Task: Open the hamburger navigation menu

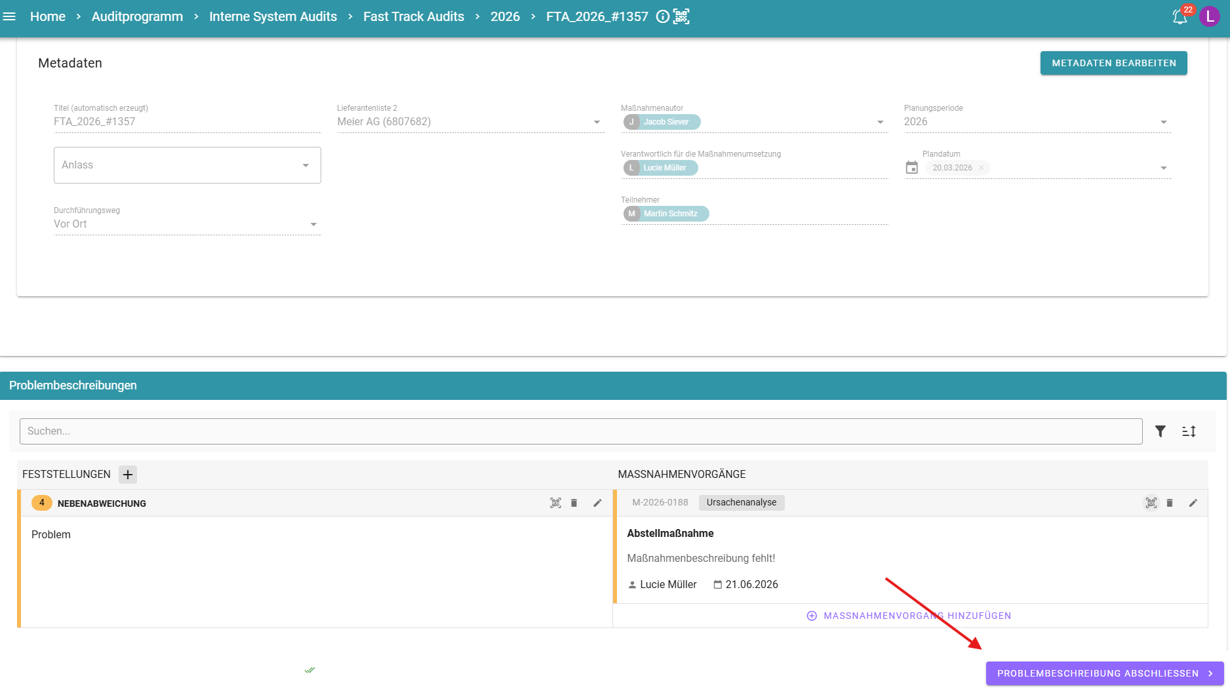Action: [x=9, y=16]
